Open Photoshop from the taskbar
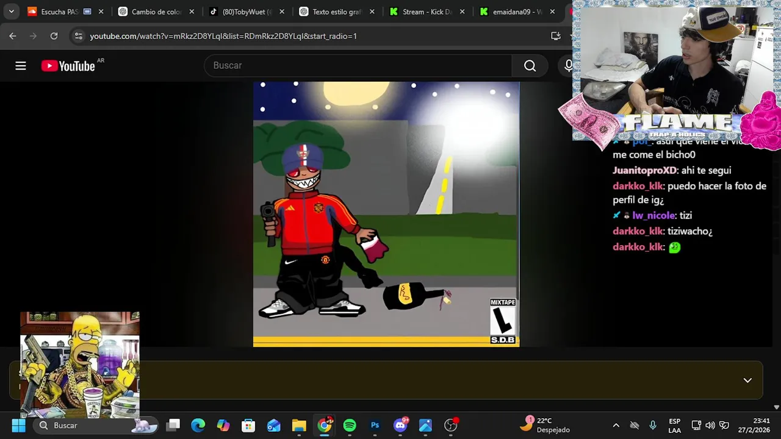This screenshot has height=439, width=781. click(x=375, y=425)
